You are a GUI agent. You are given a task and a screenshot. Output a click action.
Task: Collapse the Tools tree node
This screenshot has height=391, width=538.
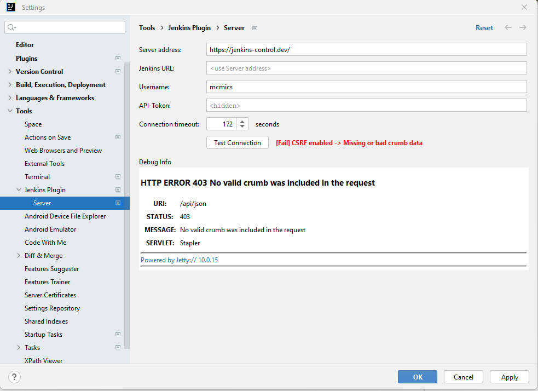10,111
